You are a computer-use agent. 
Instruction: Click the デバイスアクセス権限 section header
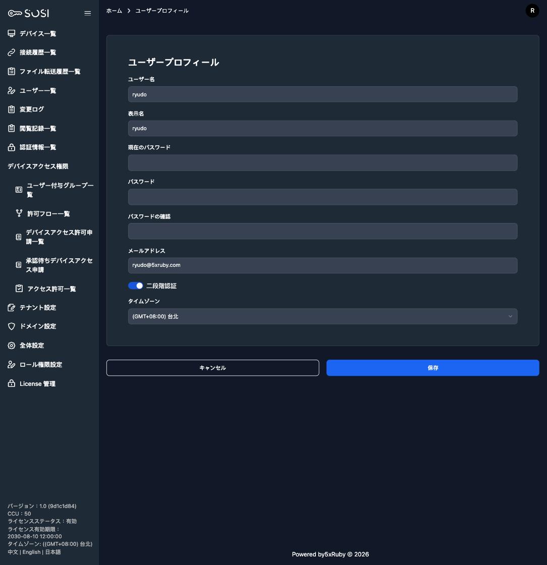[38, 166]
